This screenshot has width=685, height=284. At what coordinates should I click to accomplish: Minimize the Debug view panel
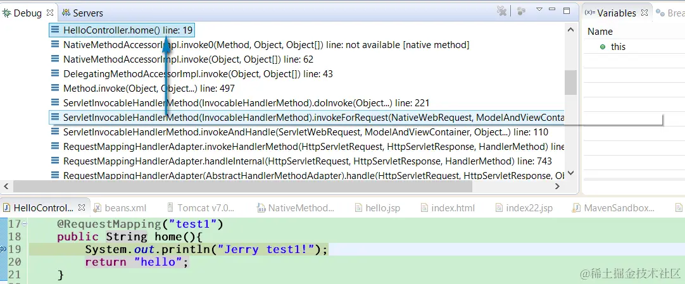(553, 9)
